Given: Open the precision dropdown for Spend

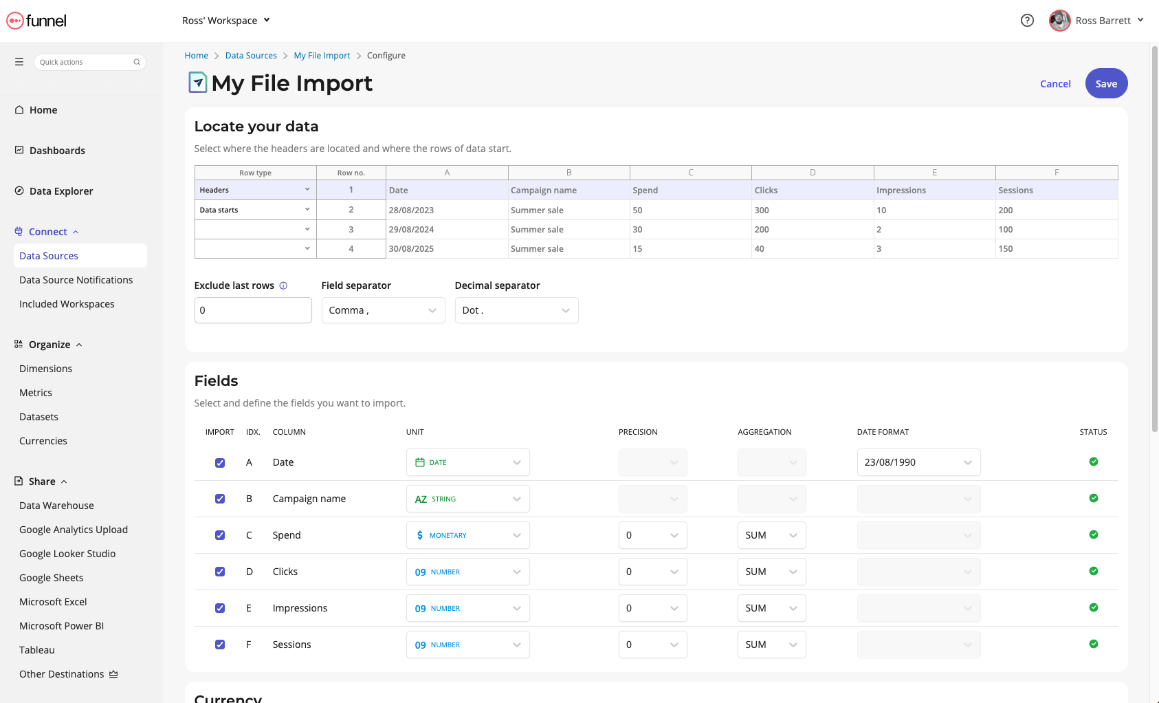Looking at the screenshot, I should click(652, 535).
